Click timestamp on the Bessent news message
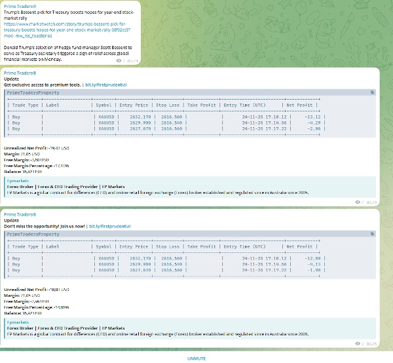393x363 pixels. (132, 60)
